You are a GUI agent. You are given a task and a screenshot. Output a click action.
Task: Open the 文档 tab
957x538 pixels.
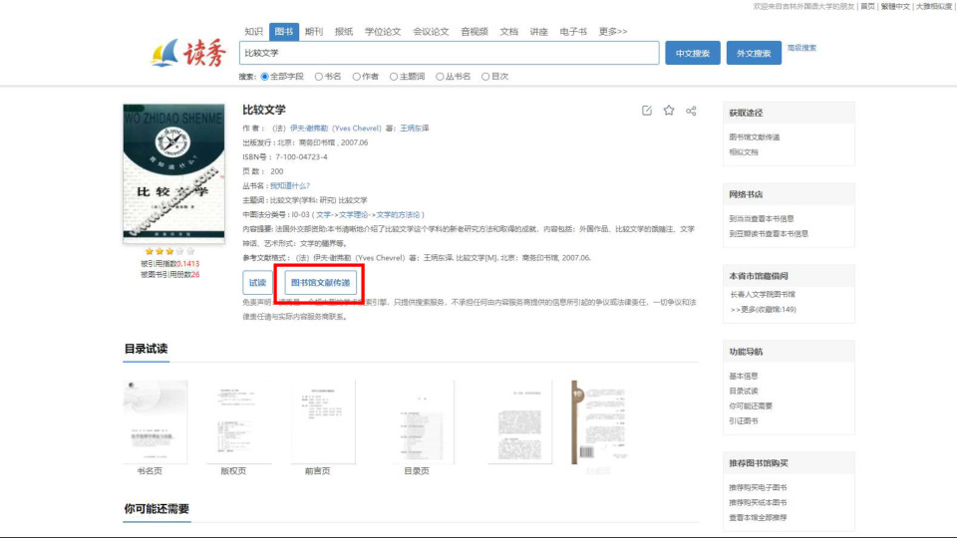[x=508, y=32]
